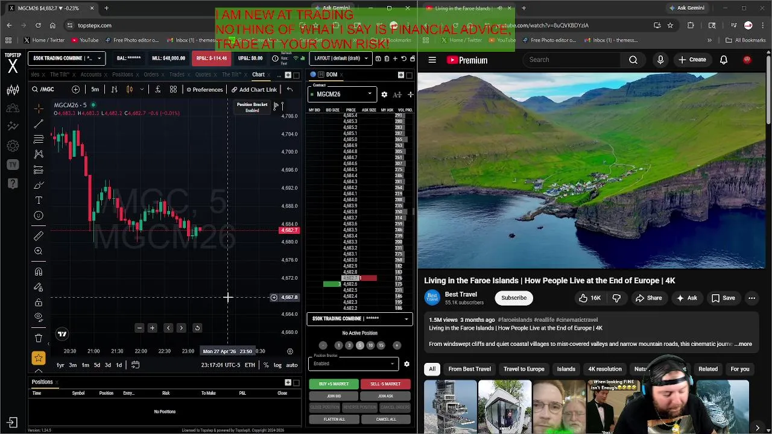Open LAYOUT (default (draft)) dropdown
Image resolution: width=772 pixels, height=434 pixels.
341,58
